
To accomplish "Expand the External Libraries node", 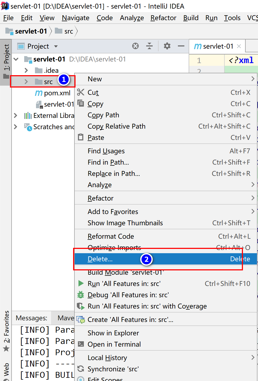I will click(16, 115).
